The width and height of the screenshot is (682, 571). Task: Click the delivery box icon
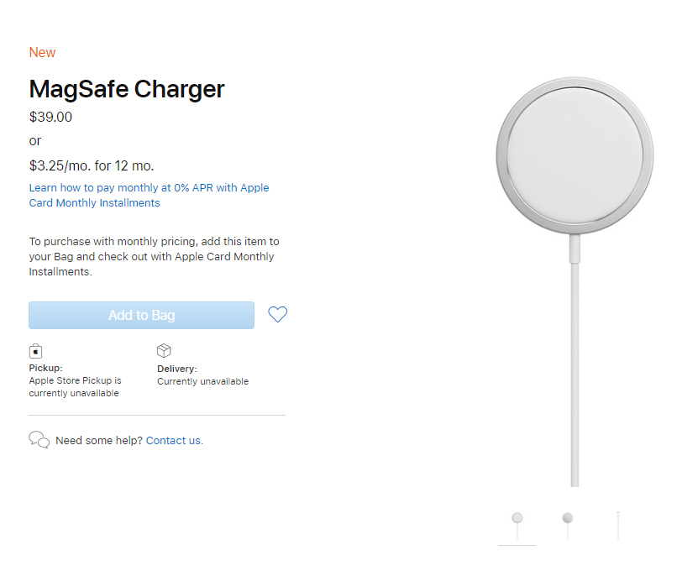click(x=164, y=351)
